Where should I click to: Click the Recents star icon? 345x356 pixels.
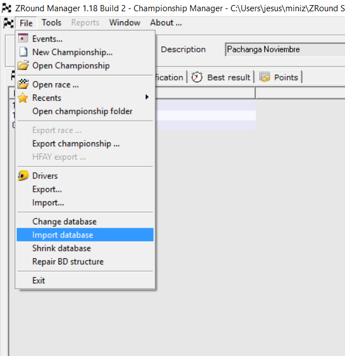click(23, 98)
